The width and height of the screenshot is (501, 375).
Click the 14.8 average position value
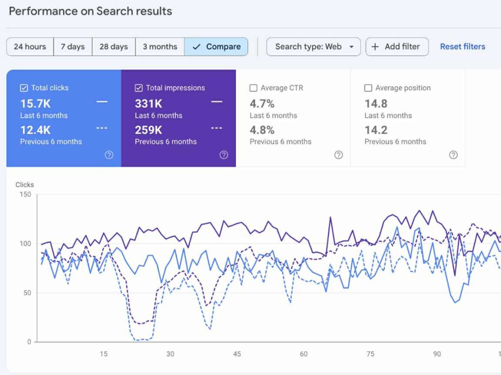(x=376, y=103)
